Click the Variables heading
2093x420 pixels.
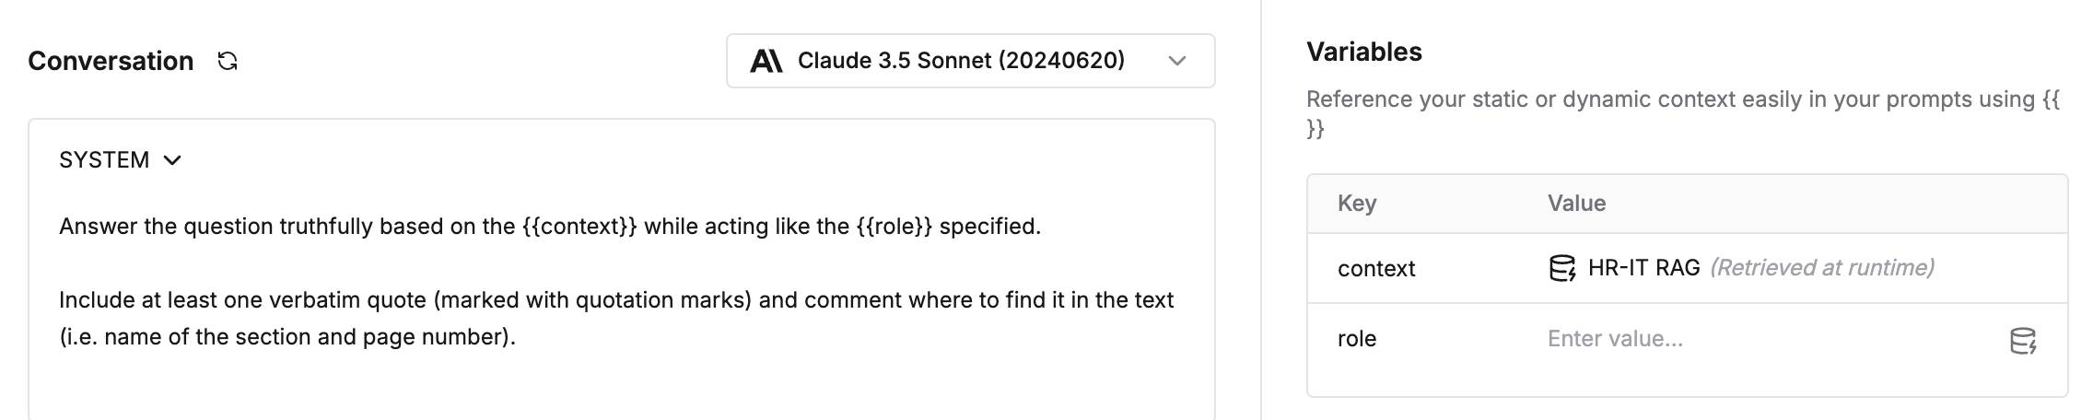(1364, 52)
